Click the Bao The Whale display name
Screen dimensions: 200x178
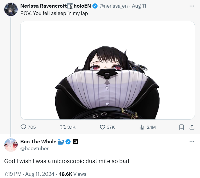pos(38,142)
